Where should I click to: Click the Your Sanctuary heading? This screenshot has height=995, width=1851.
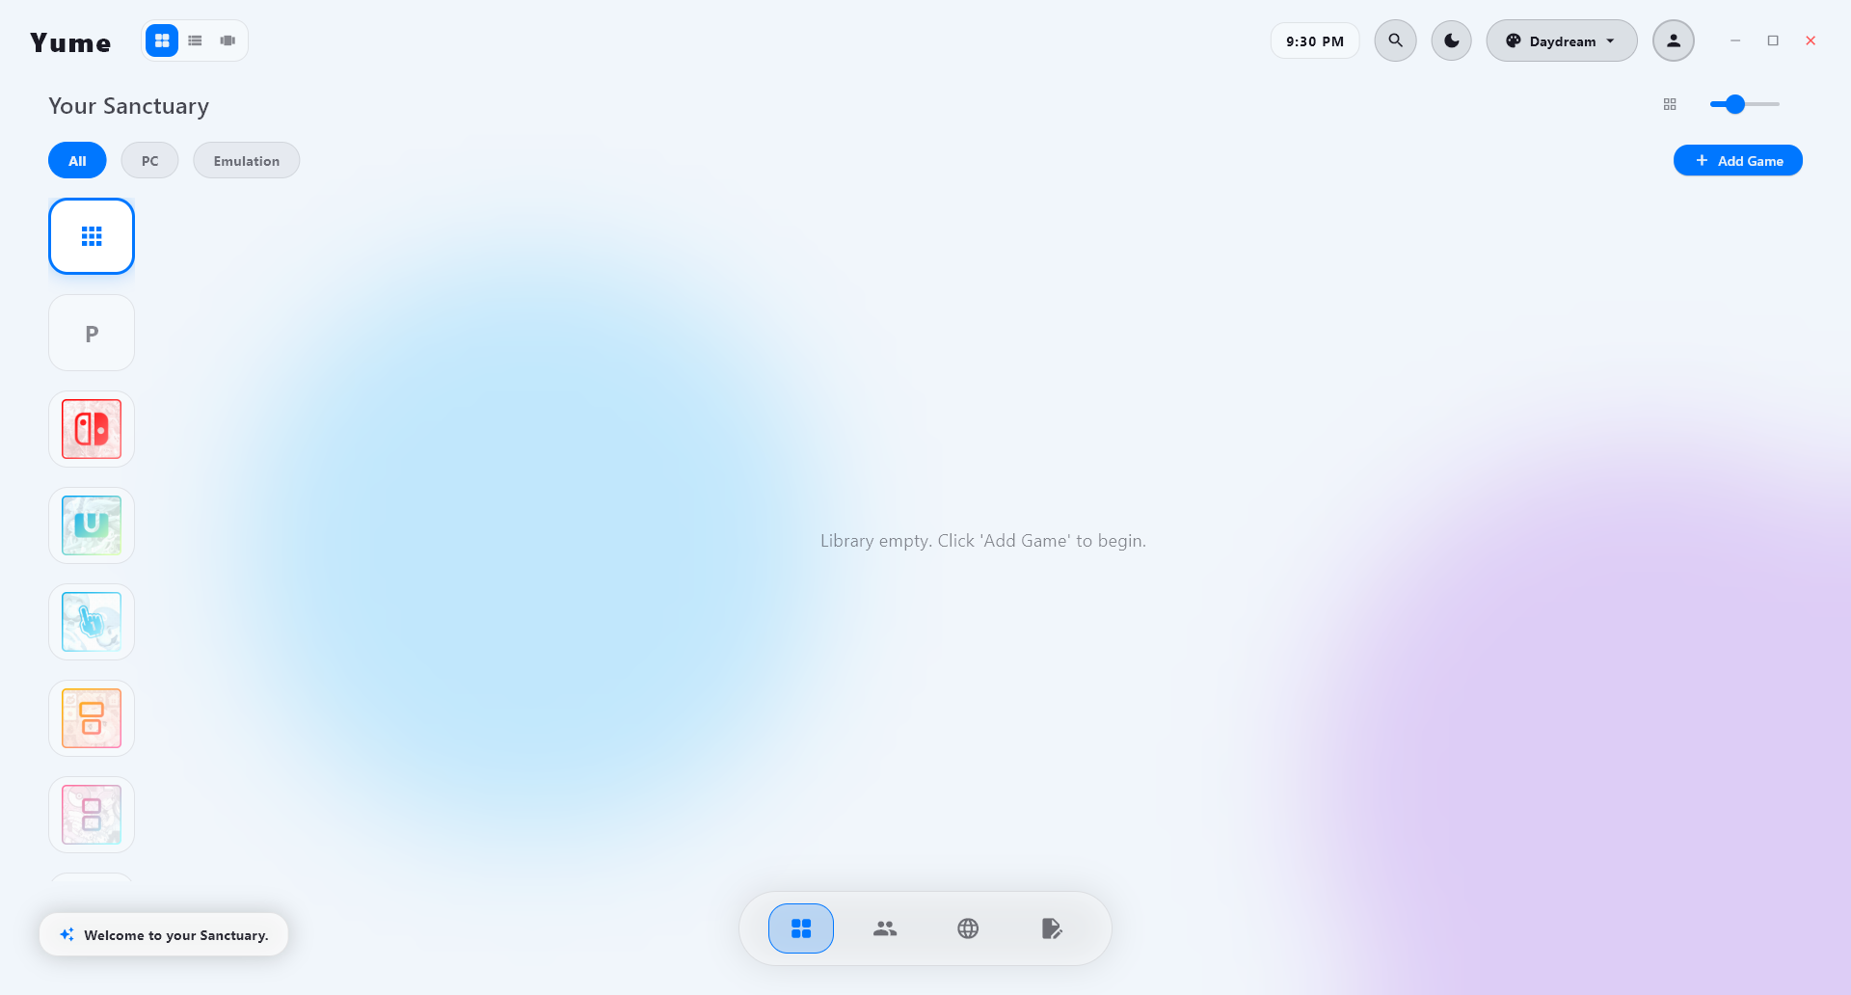point(129,106)
